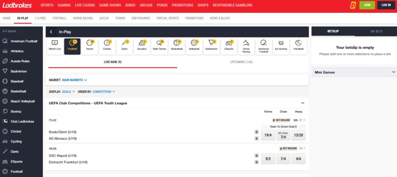Collapse the UEFA Youth League section

pyautogui.click(x=302, y=103)
